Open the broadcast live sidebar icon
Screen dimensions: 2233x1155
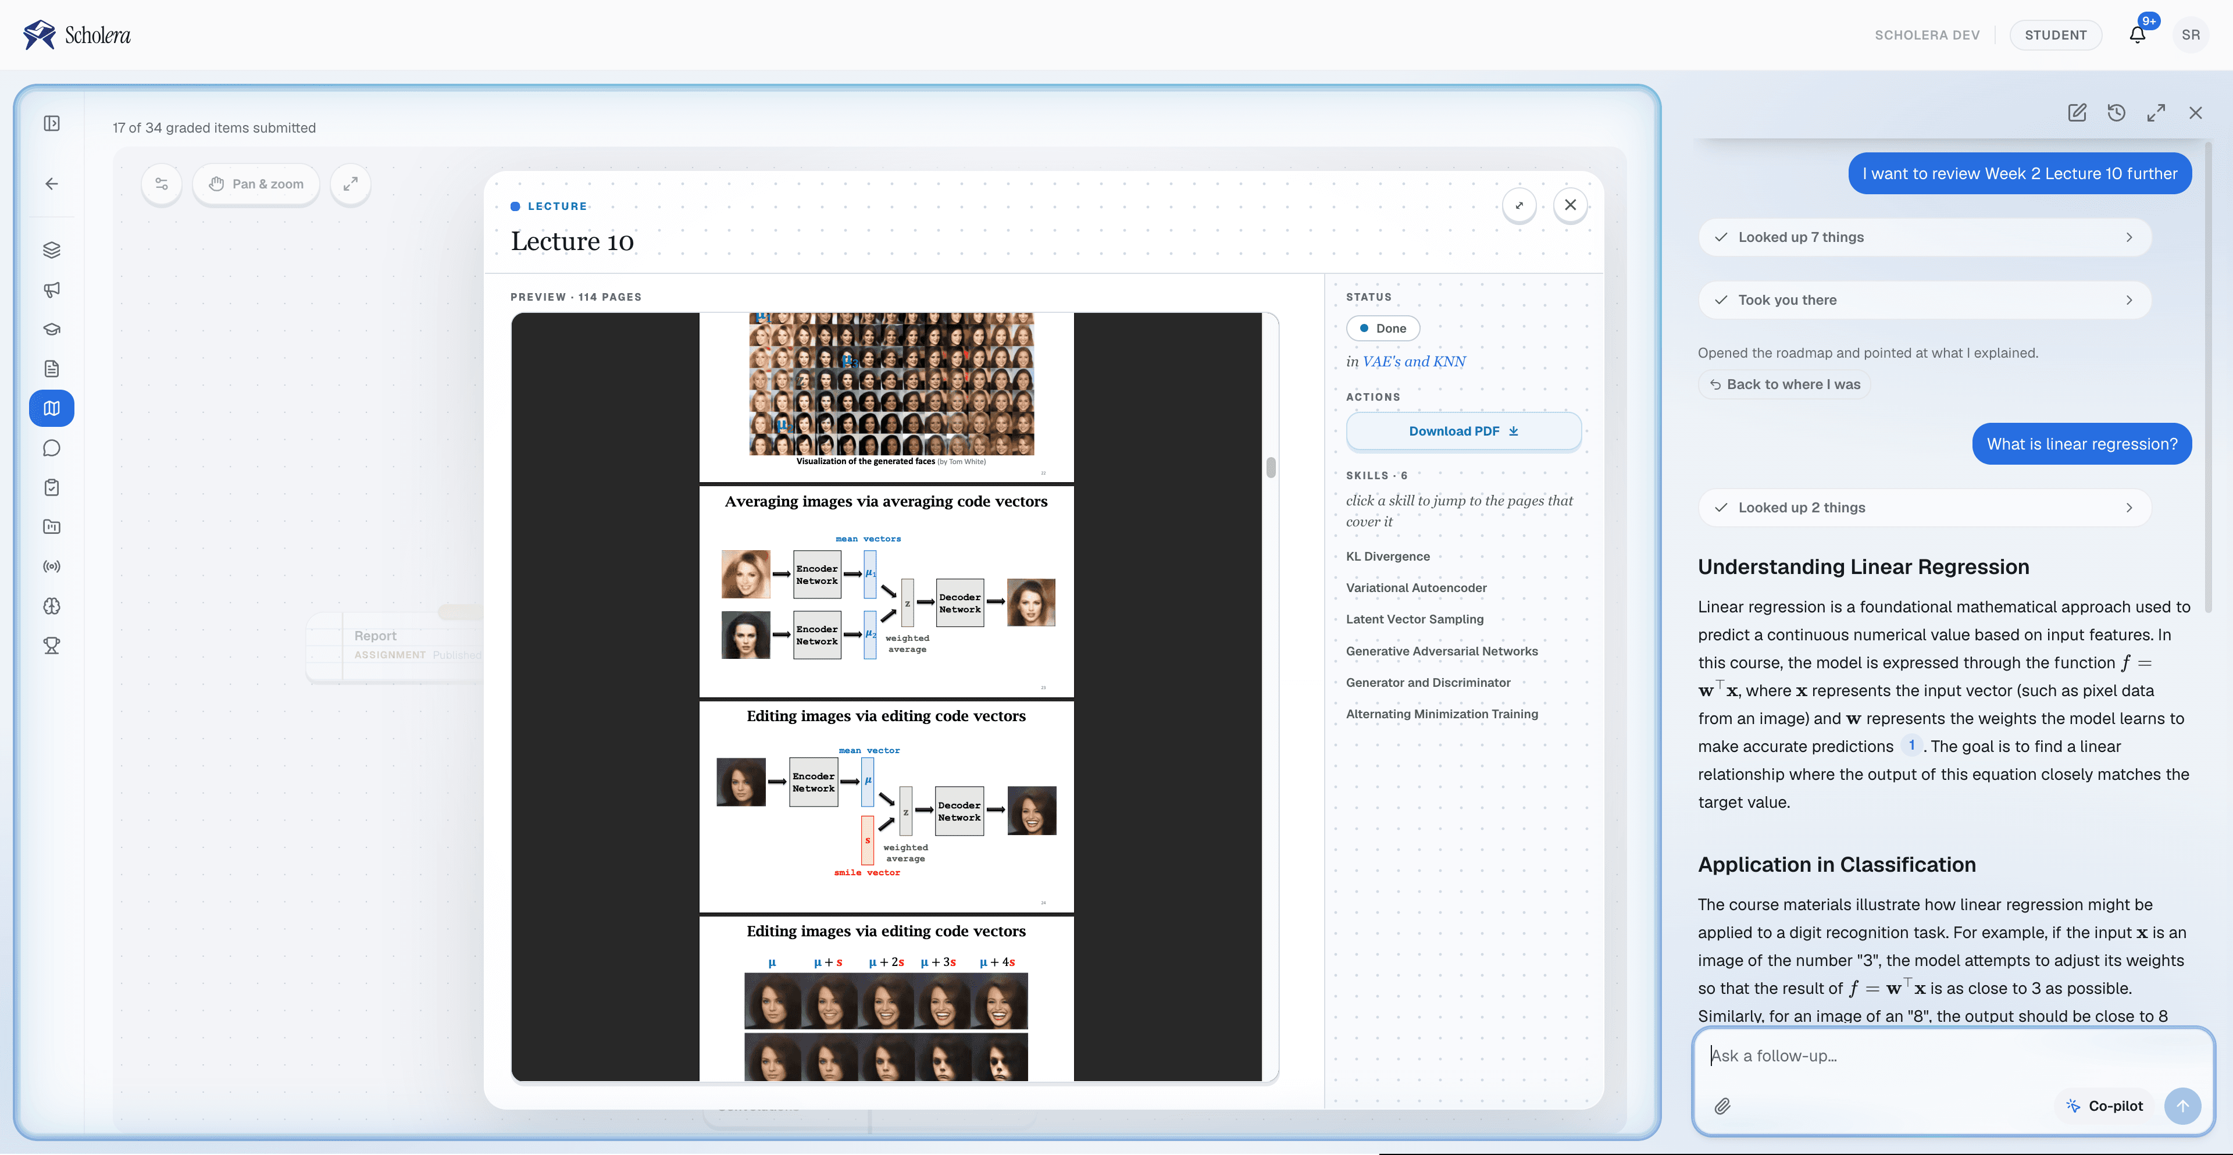click(x=52, y=566)
